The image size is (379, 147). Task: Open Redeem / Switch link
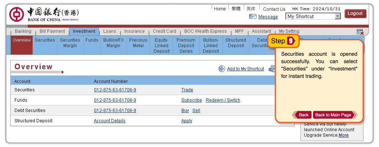coord(223,100)
